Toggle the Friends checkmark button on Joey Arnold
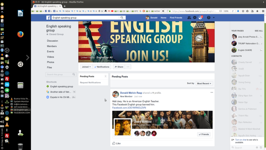Viewport: 266px width, 150px height. pos(204,134)
